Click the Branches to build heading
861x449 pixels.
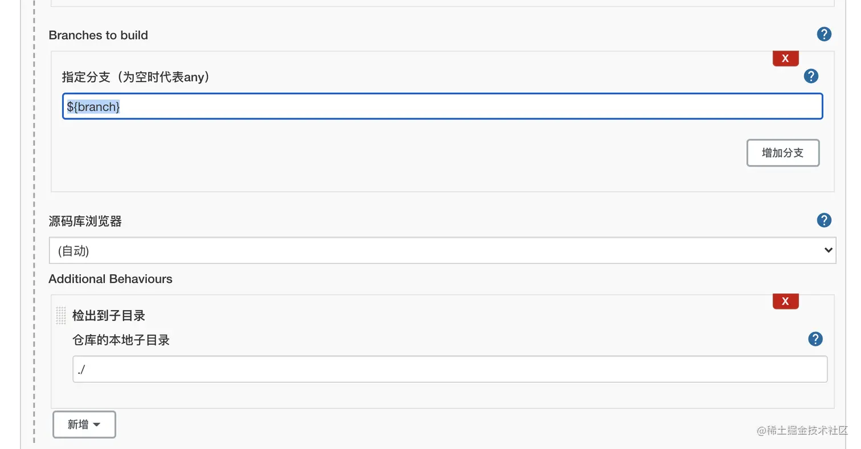98,35
